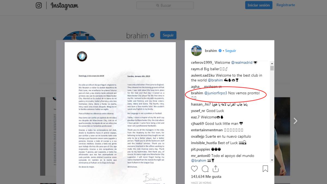Open commenter cjhaz69's profile
The width and height of the screenshot is (327, 184).
point(198,123)
